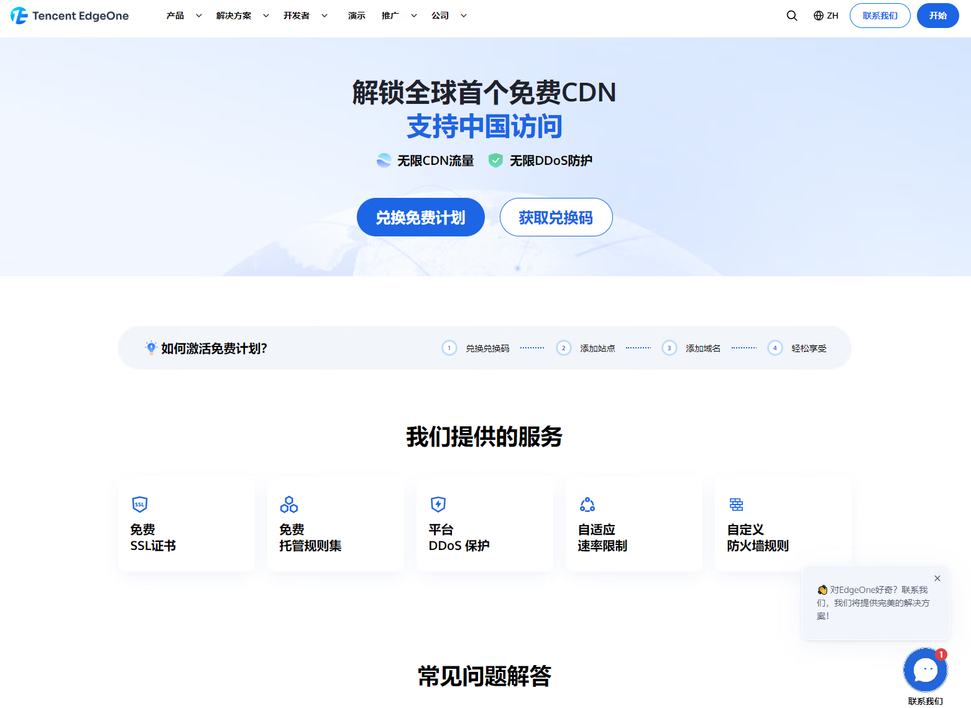Expand the 解决方案 dropdown chevron
Viewport: 971px width, 708px height.
point(266,16)
